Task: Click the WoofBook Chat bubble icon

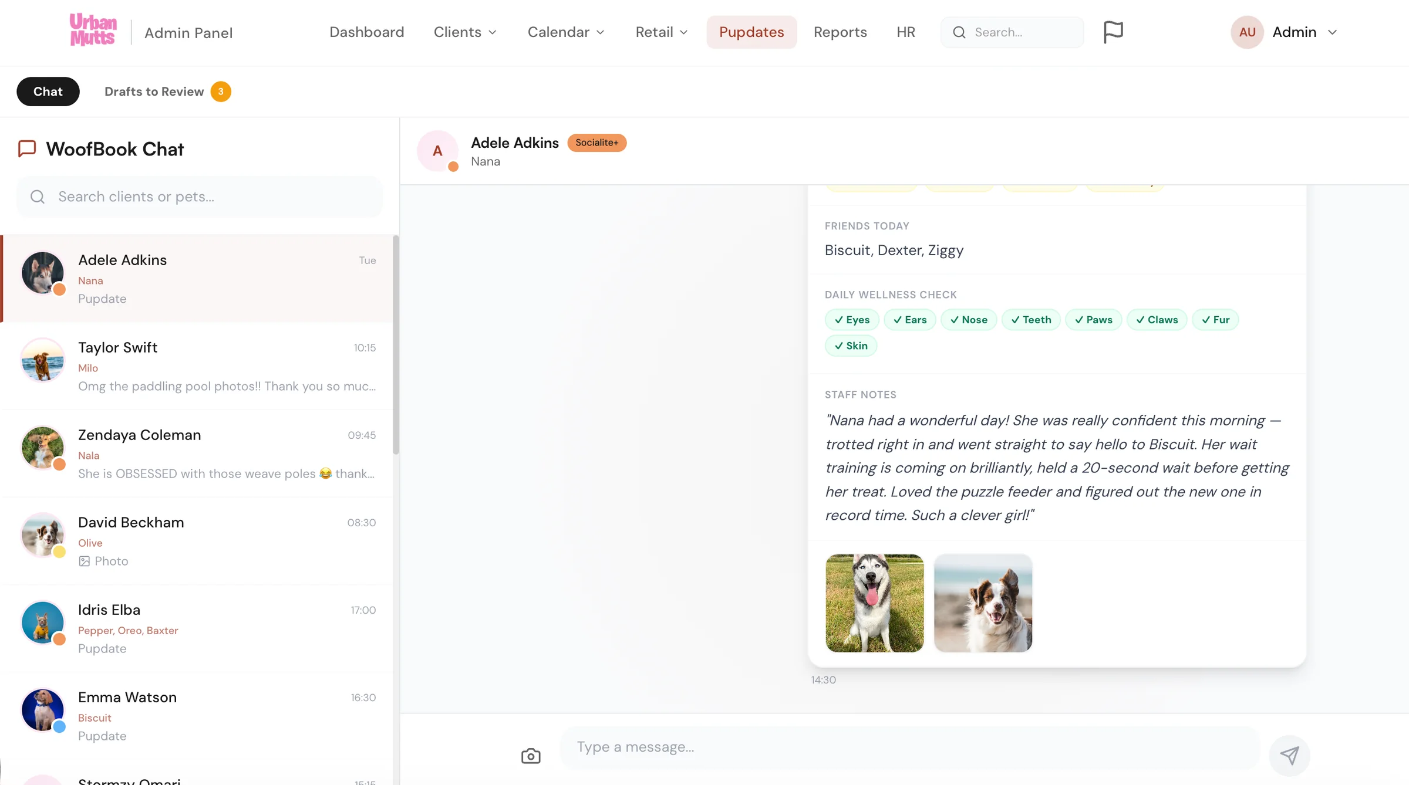Action: [27, 148]
